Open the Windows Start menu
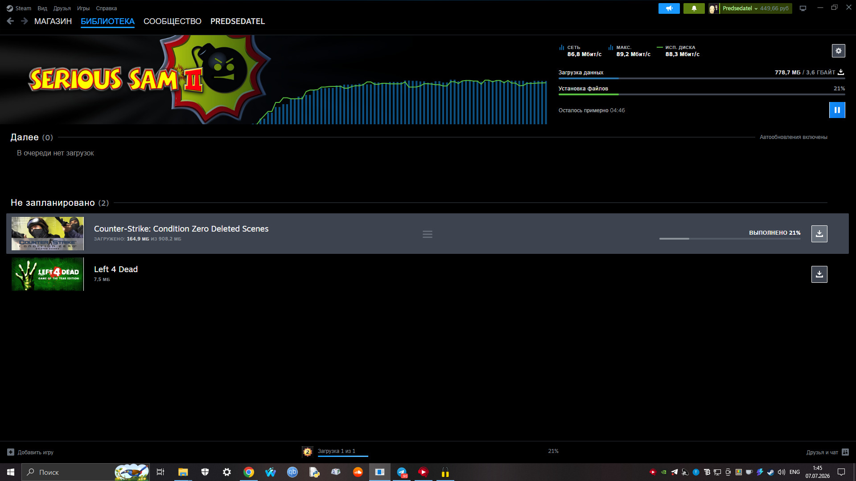The height and width of the screenshot is (481, 856). coord(11,472)
